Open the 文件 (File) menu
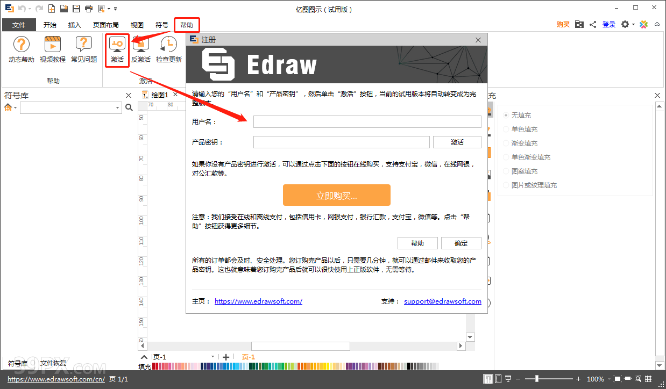Viewport: 666px width, 389px height. (x=19, y=25)
